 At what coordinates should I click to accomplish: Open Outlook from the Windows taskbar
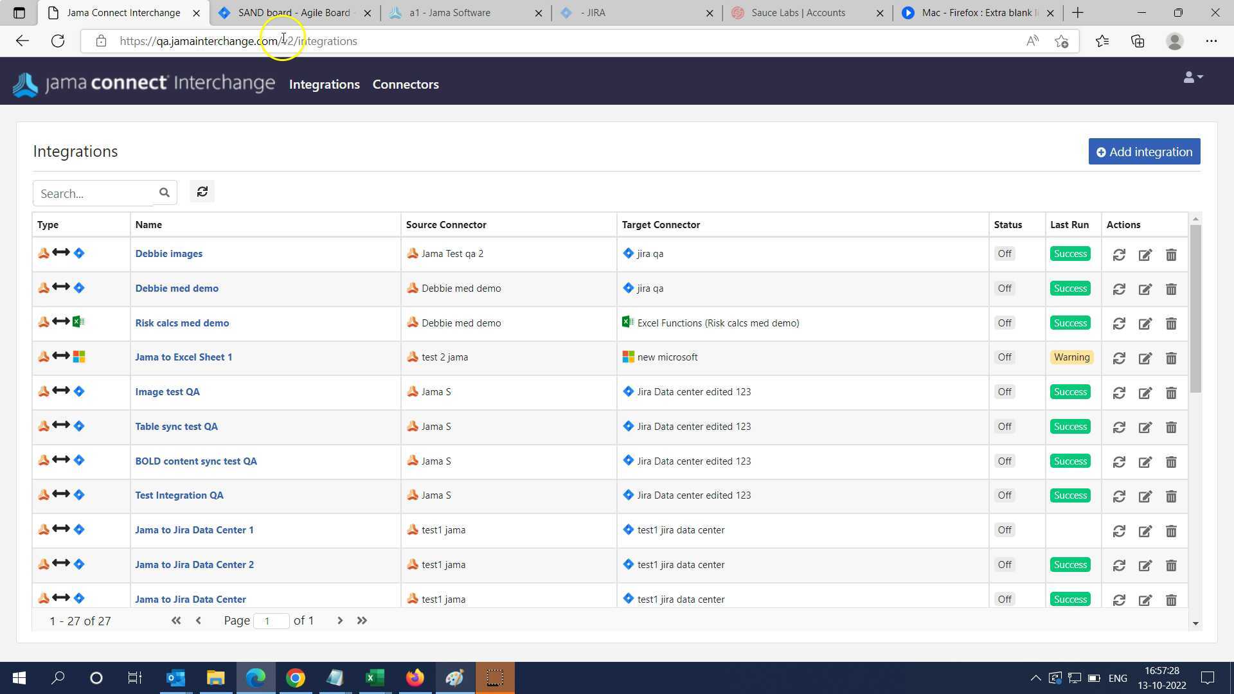[175, 678]
